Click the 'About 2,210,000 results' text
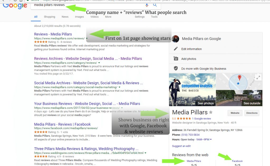The height and width of the screenshot is (166, 270). click(57, 26)
